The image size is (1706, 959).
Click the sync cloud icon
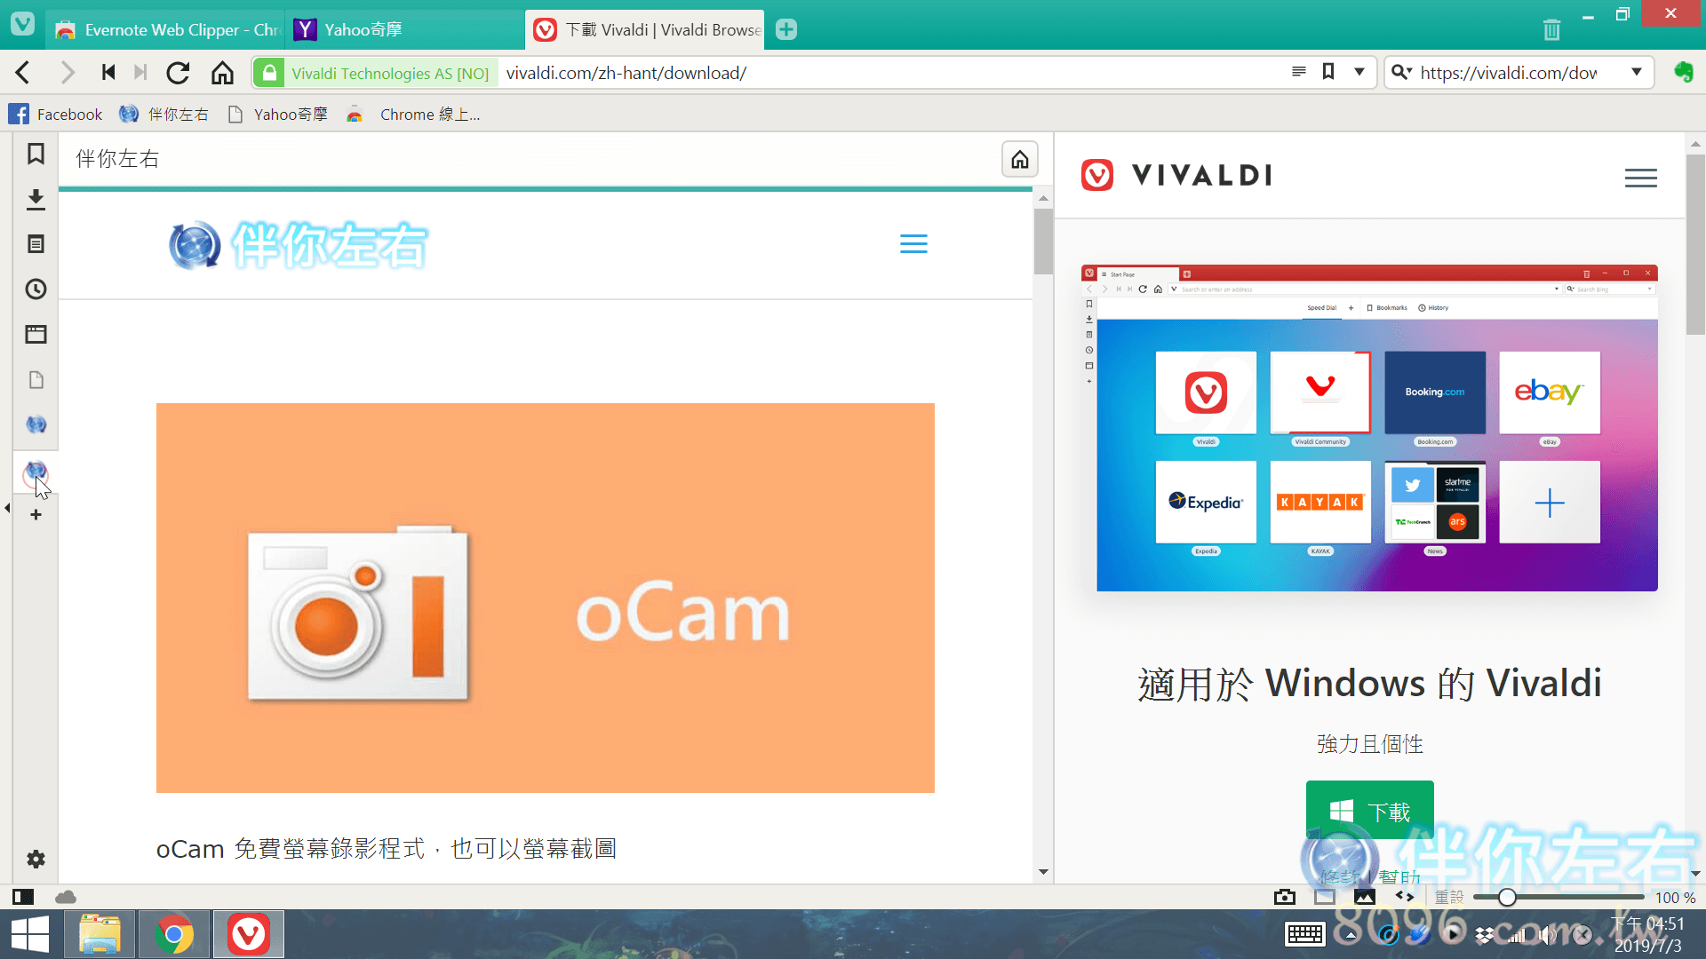66,897
